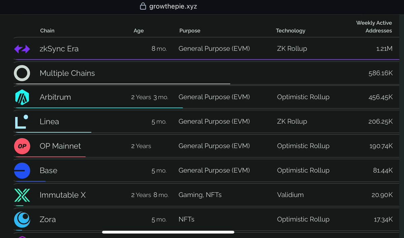Click zkSync Era's ZK Rollup technology

pyautogui.click(x=292, y=49)
